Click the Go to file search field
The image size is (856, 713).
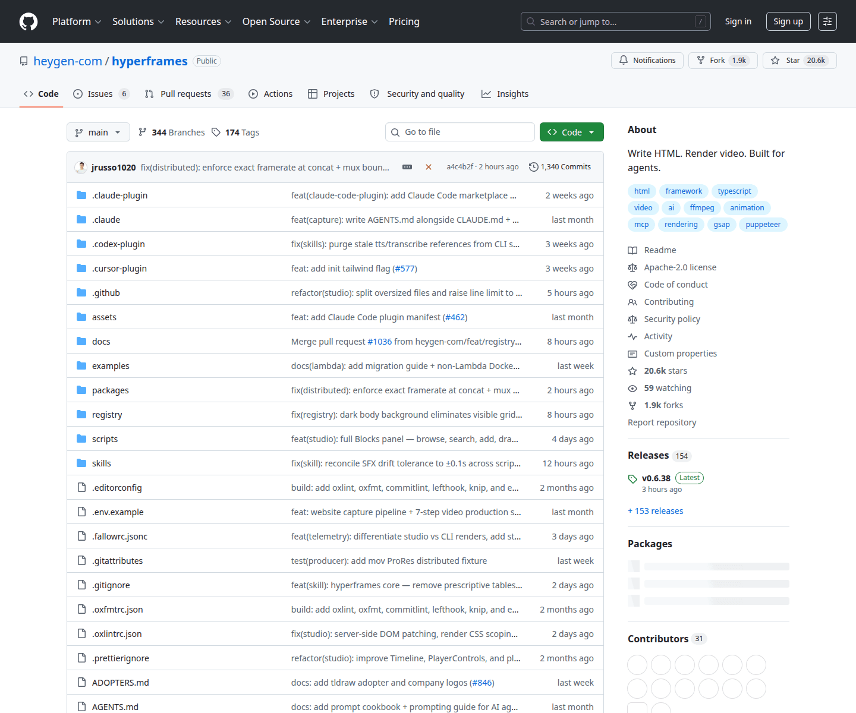[x=460, y=132]
